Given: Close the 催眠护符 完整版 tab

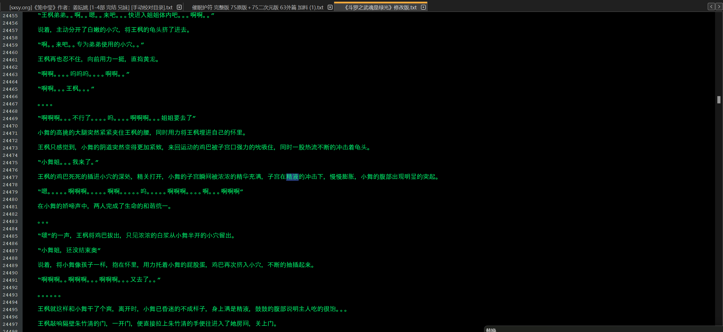Looking at the screenshot, I should [x=330, y=7].
